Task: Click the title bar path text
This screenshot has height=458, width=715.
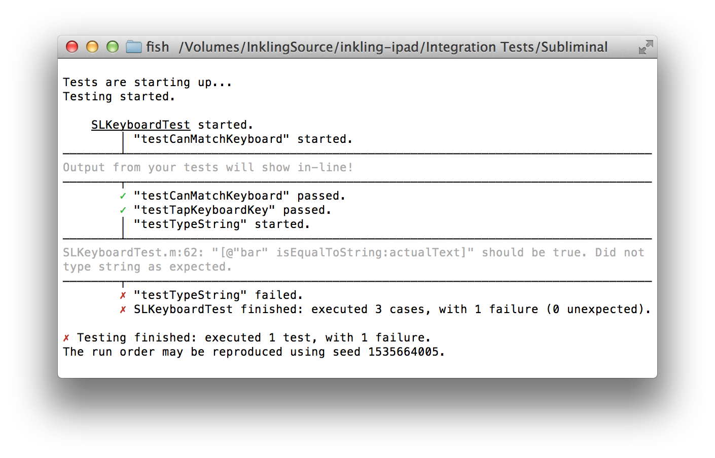Action: (393, 47)
